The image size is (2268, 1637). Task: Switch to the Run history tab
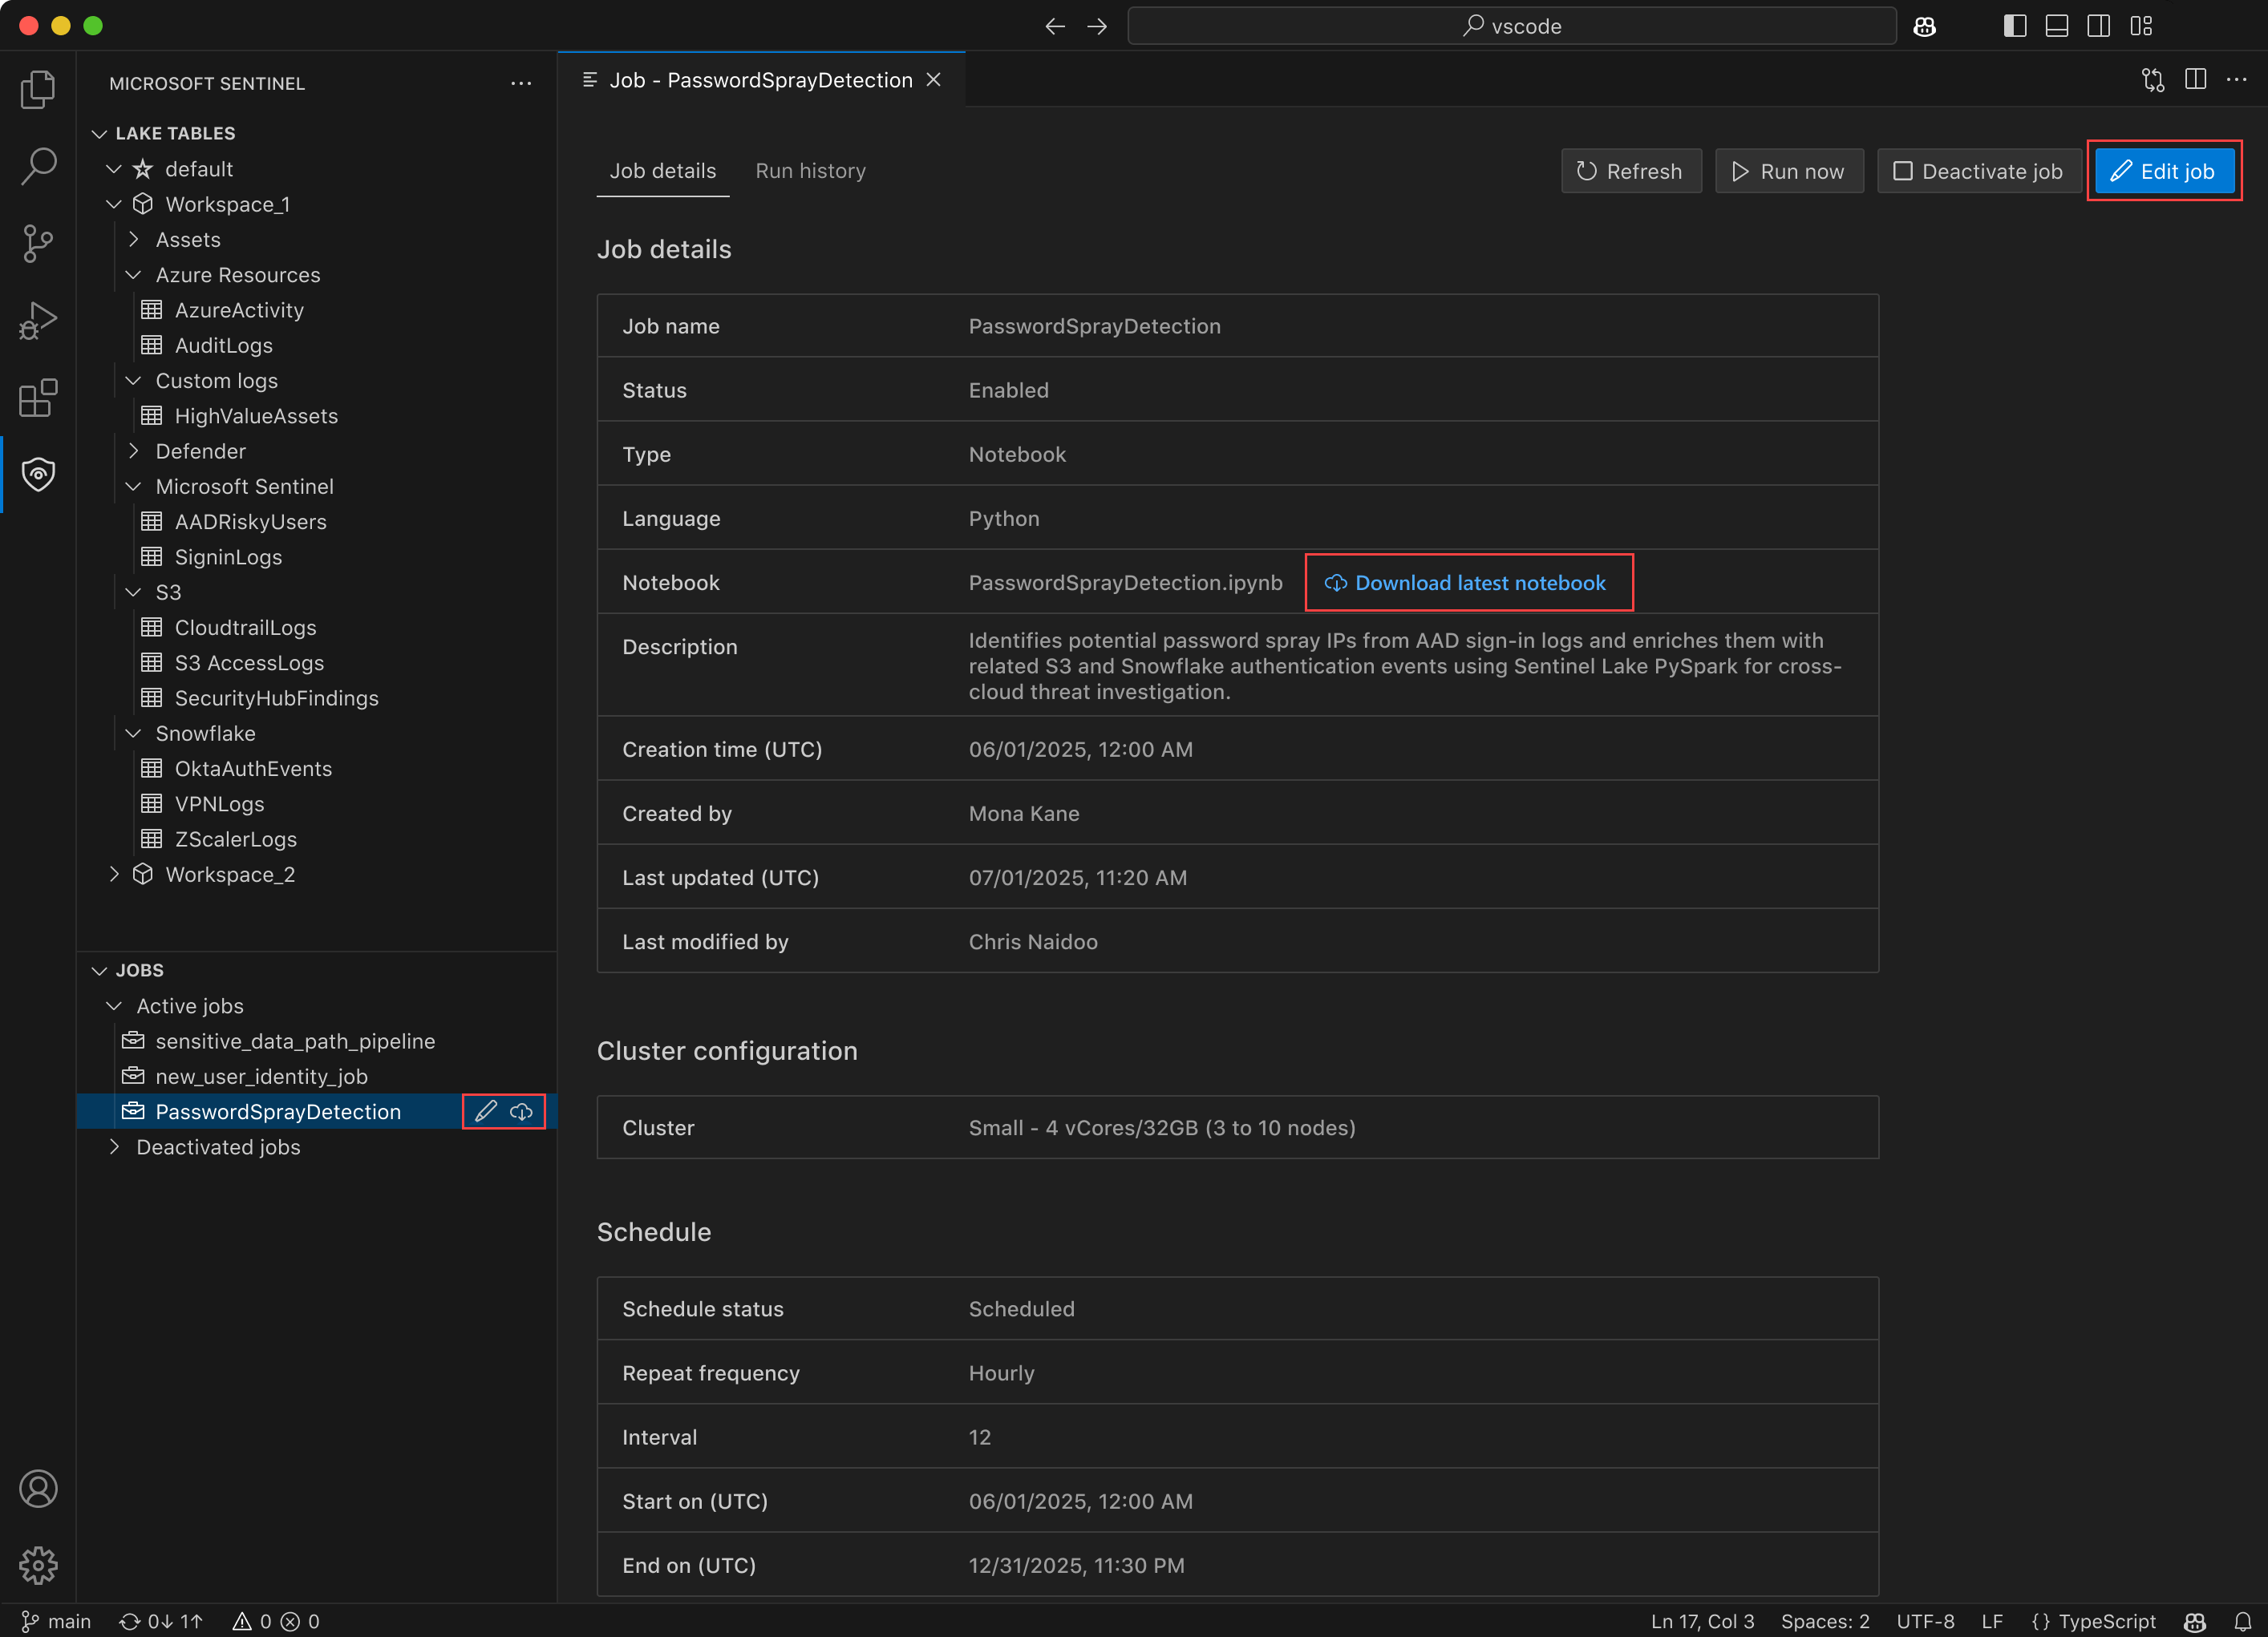pyautogui.click(x=810, y=171)
